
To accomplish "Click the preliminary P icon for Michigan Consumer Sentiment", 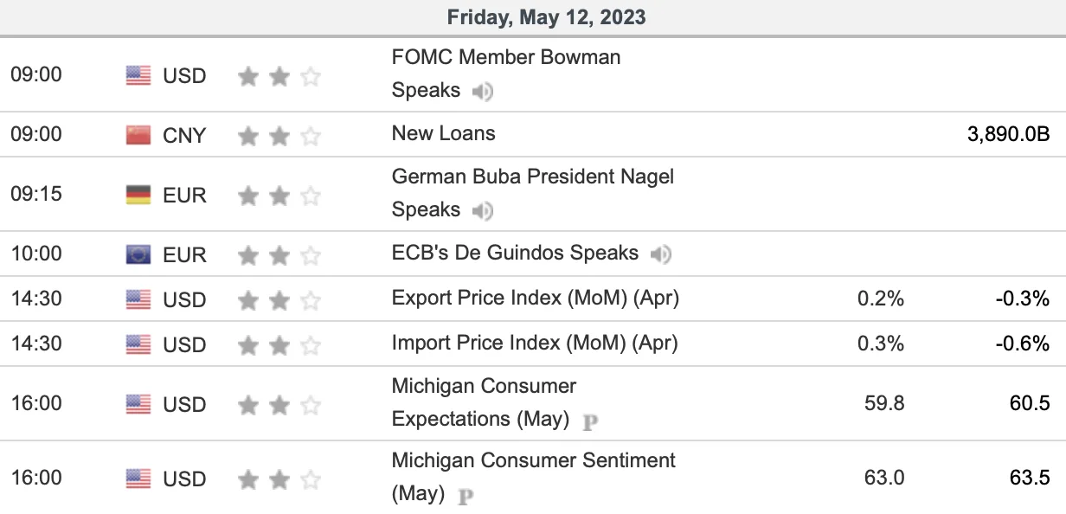I will [x=466, y=497].
